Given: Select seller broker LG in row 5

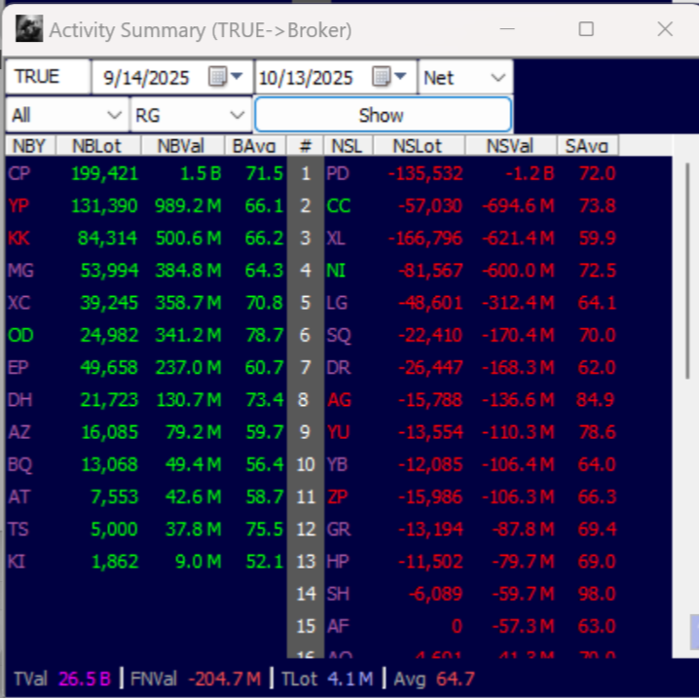Looking at the screenshot, I should [x=337, y=303].
